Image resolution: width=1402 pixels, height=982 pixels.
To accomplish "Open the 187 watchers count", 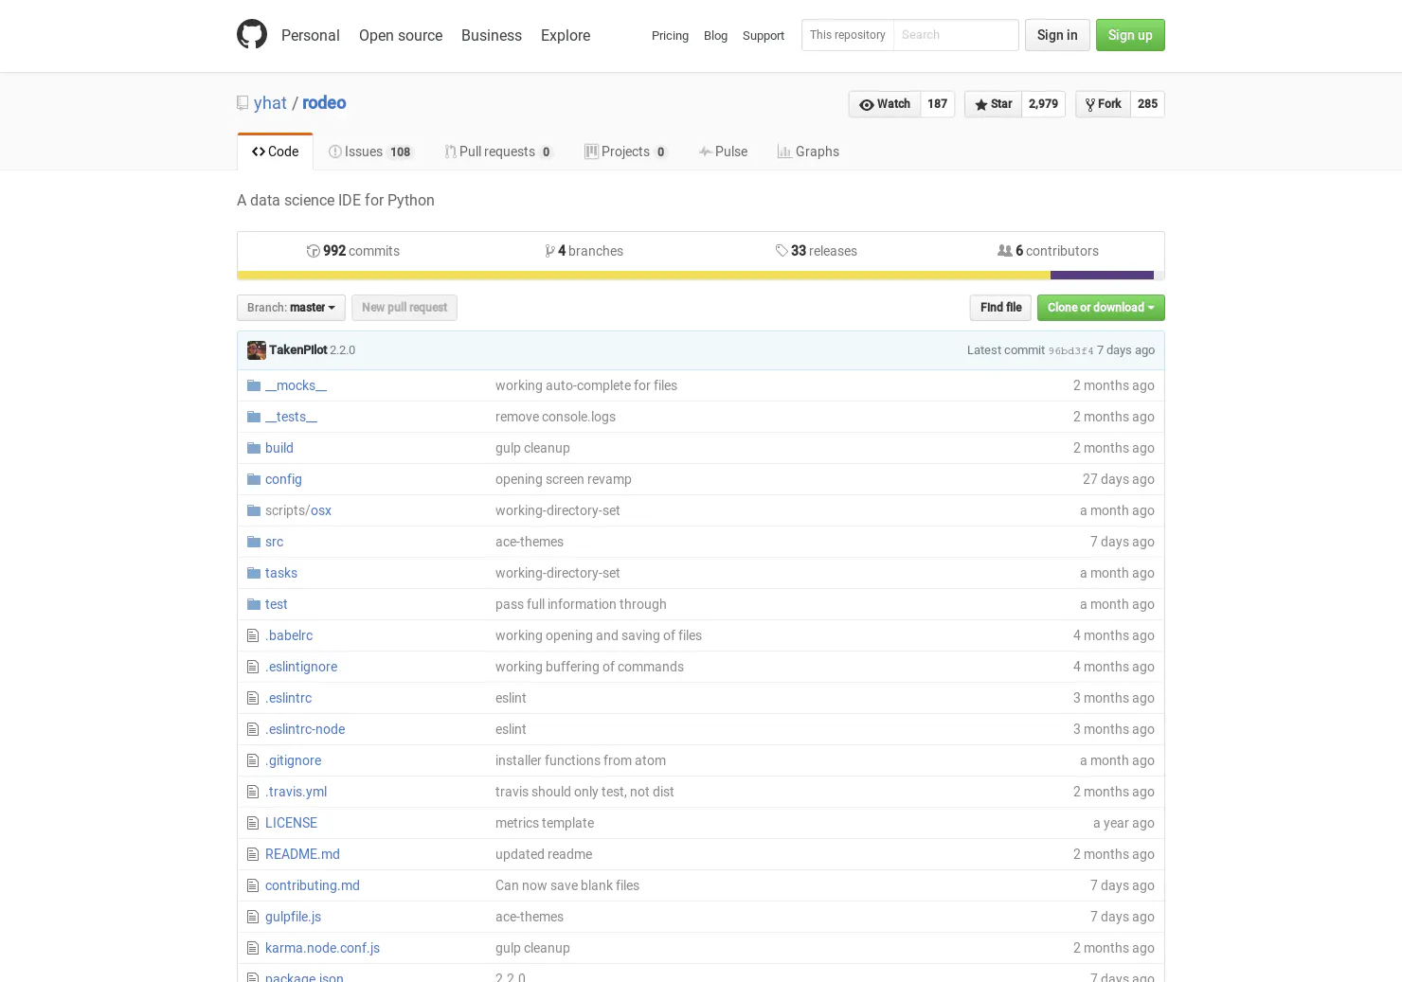I will [937, 104].
